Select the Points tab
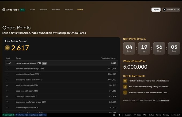 click(80, 10)
